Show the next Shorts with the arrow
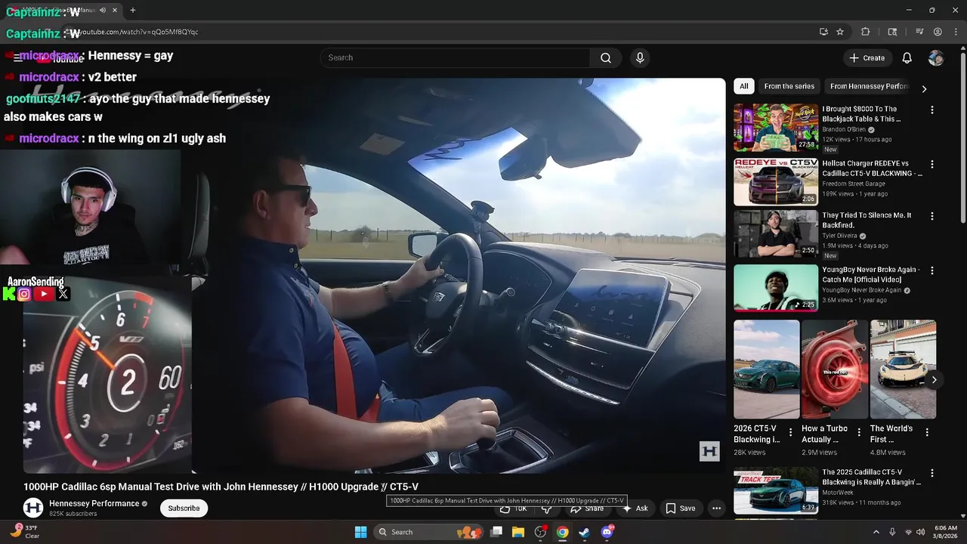 coord(935,380)
